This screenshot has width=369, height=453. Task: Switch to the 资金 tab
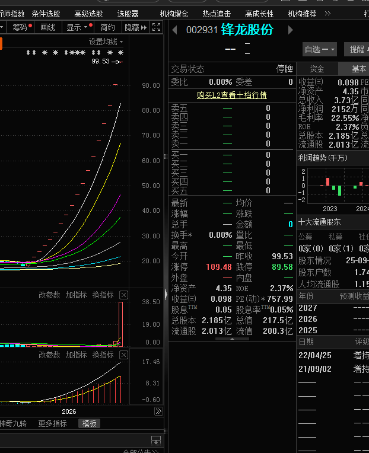point(317,69)
